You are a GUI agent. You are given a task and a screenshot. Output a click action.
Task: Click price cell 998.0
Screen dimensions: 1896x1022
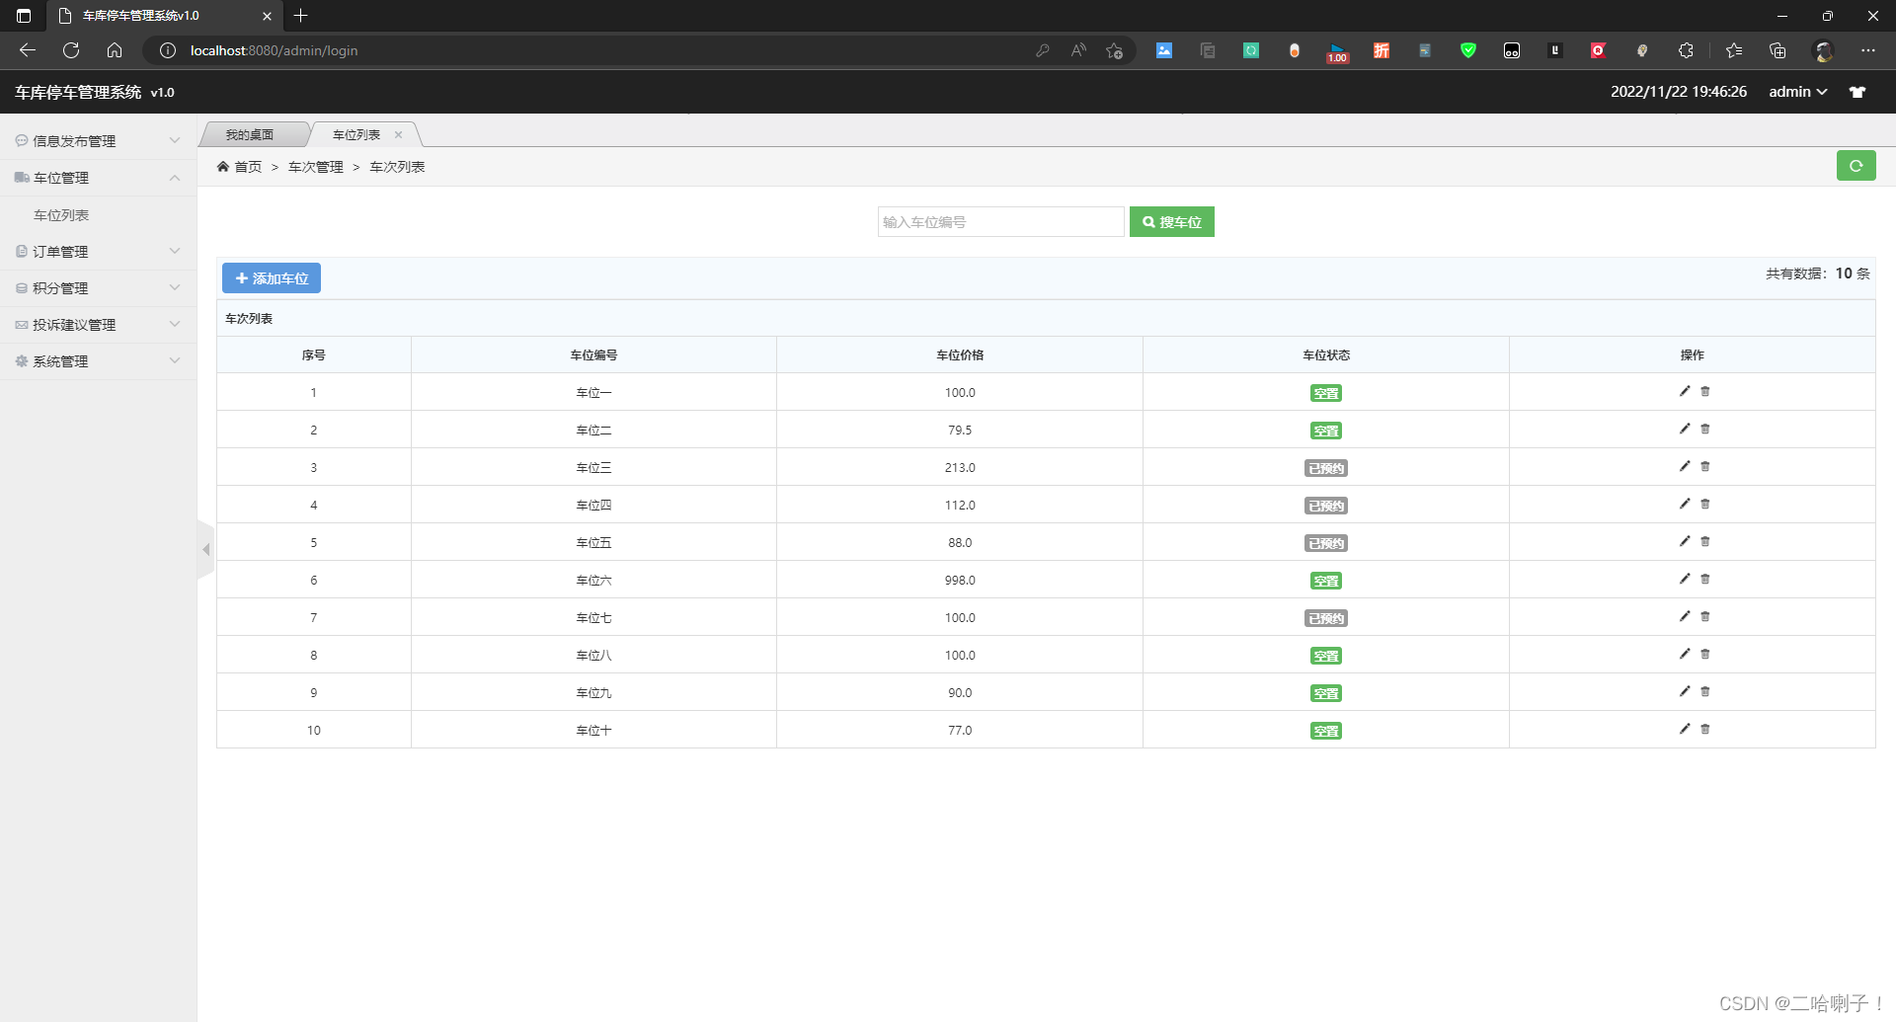click(960, 581)
